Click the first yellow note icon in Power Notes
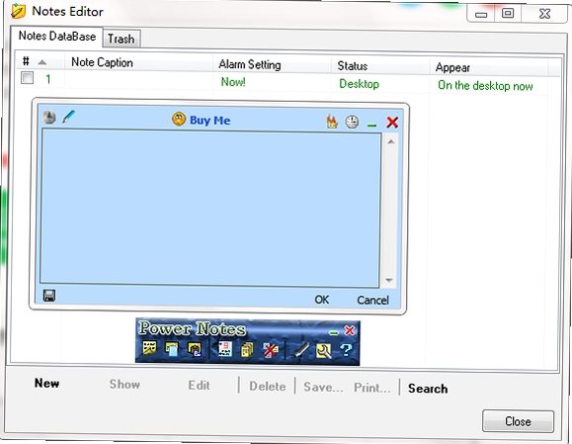The width and height of the screenshot is (572, 444). [x=149, y=348]
